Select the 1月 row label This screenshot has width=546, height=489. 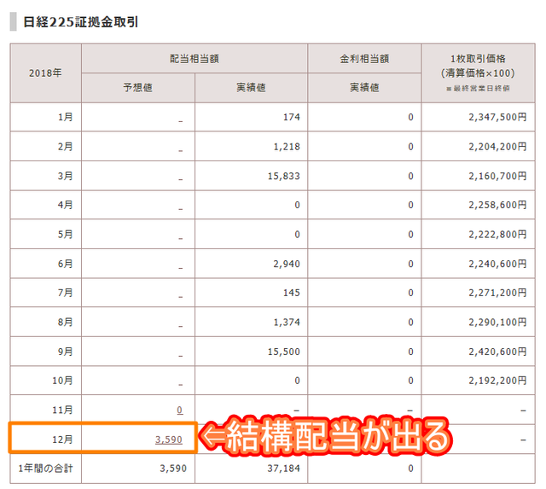[x=66, y=117]
